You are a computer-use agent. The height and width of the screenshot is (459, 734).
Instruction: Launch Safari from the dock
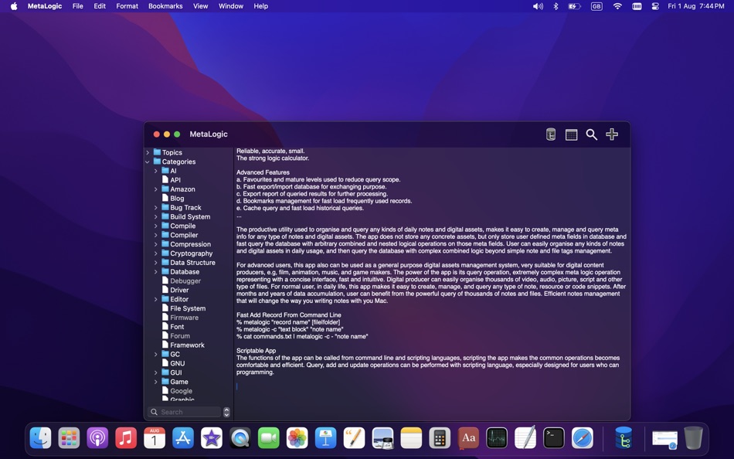pyautogui.click(x=583, y=438)
